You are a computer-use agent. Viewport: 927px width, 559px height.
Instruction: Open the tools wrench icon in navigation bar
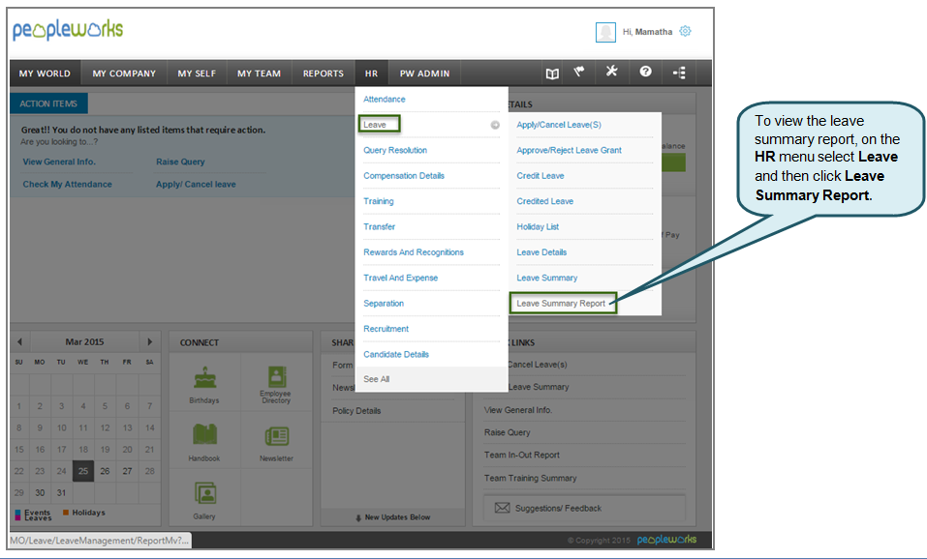point(612,72)
